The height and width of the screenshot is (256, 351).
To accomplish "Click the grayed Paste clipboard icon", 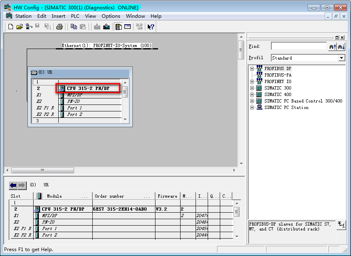I will point(83,27).
